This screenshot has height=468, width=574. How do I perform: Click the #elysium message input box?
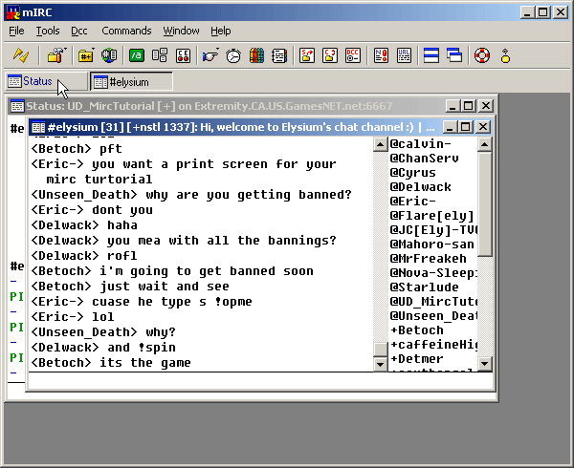[260, 381]
